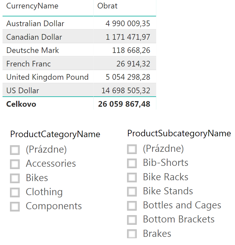Select the Clothing category checkbox
The image size is (235, 245).
(15, 192)
